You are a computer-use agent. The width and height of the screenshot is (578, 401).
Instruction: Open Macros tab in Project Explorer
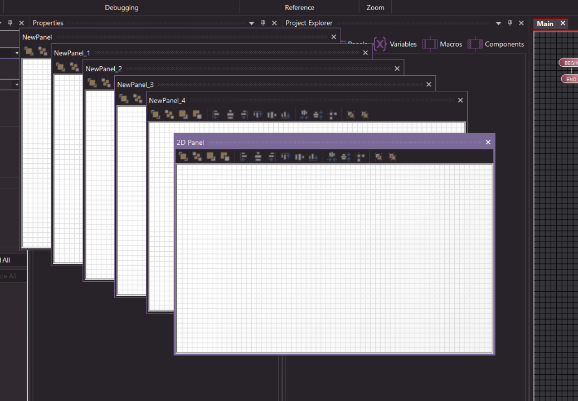coord(443,44)
